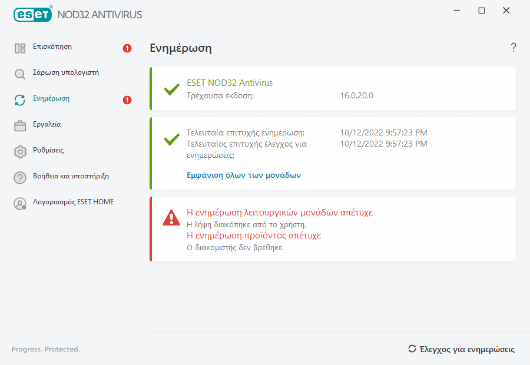The width and height of the screenshot is (530, 365).
Task: Click the Εργαλεία toolbox icon
Action: (x=20, y=126)
